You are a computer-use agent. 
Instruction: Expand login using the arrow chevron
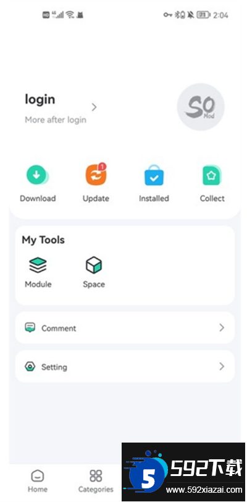coord(94,107)
